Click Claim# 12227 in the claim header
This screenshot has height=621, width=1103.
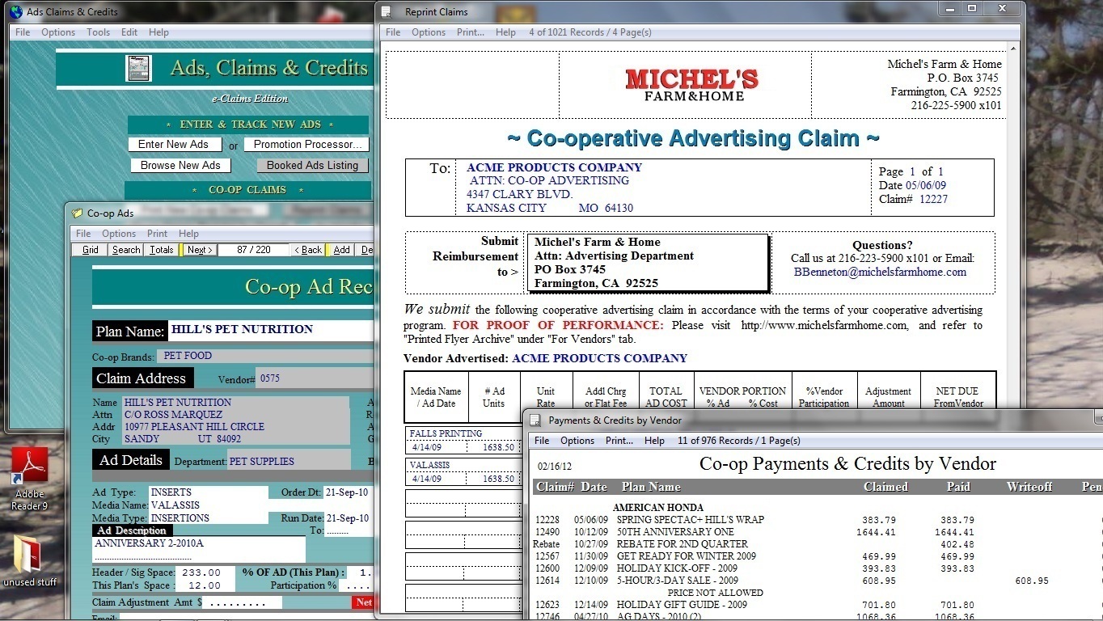[x=913, y=199]
